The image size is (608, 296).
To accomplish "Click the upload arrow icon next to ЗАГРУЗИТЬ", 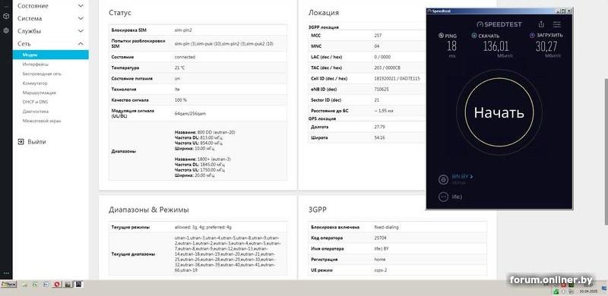I will tap(532, 35).
